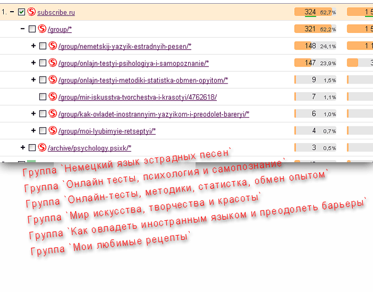
Task: Open /archive/psychology.psixk/* link
Action: tap(90, 148)
